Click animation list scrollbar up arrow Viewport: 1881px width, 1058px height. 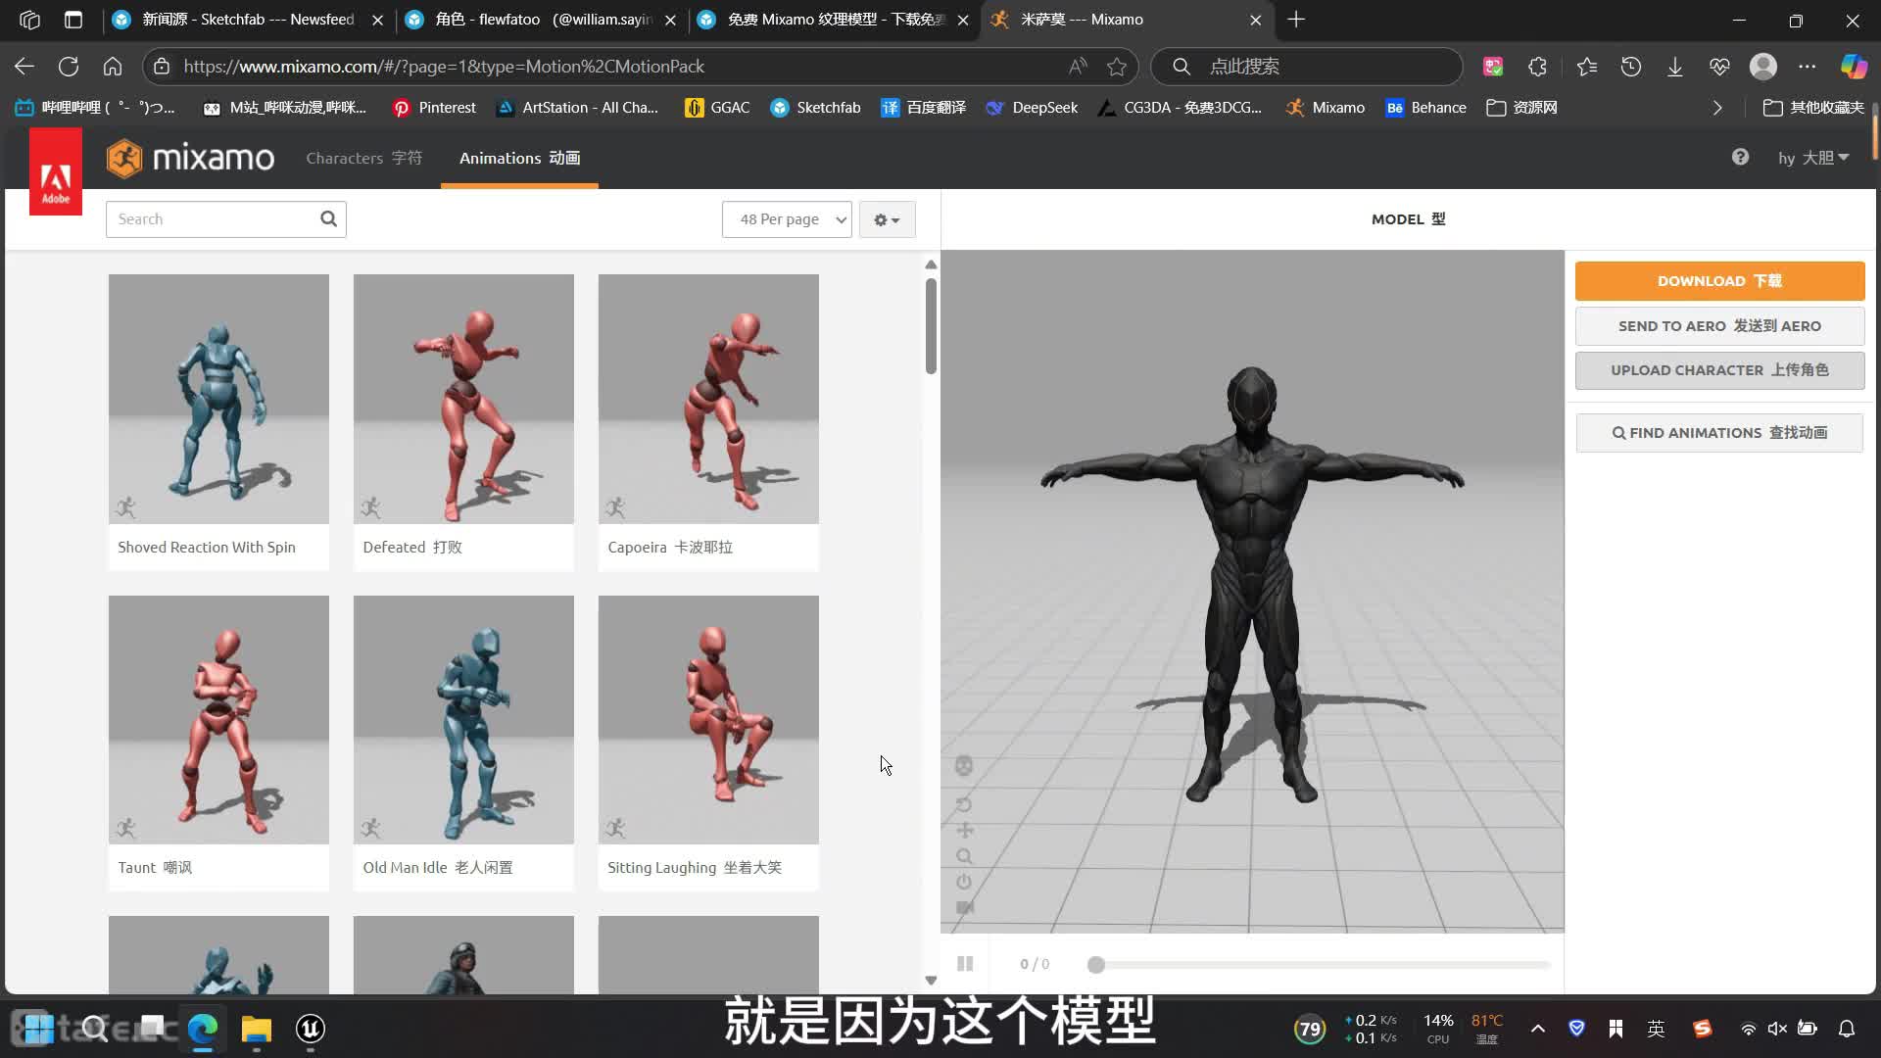pyautogui.click(x=931, y=264)
